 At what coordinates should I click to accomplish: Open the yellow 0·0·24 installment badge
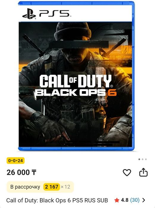click(x=15, y=161)
